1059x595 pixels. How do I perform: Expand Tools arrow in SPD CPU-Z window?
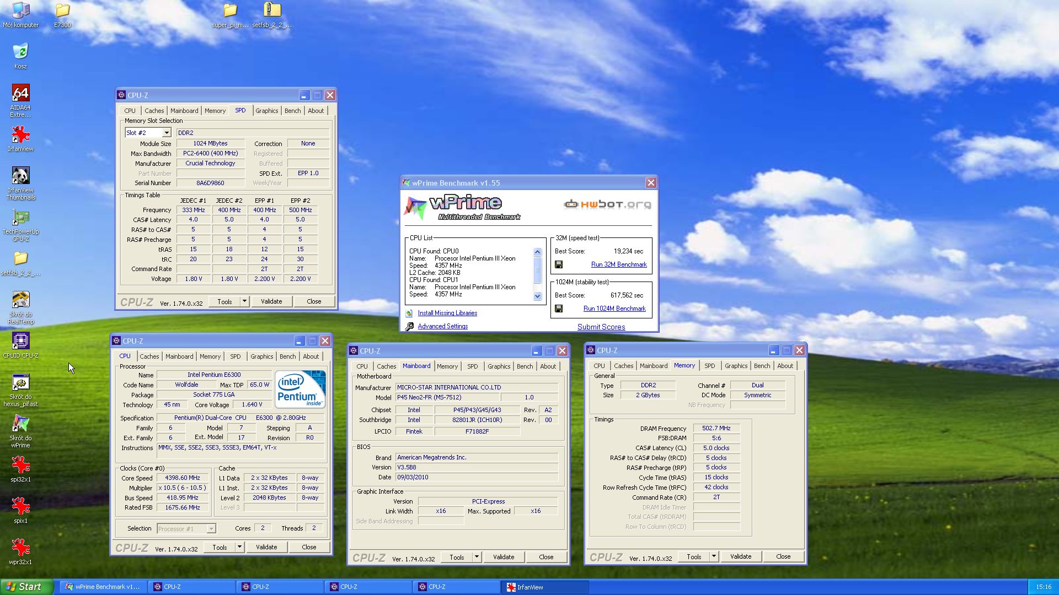pyautogui.click(x=244, y=301)
